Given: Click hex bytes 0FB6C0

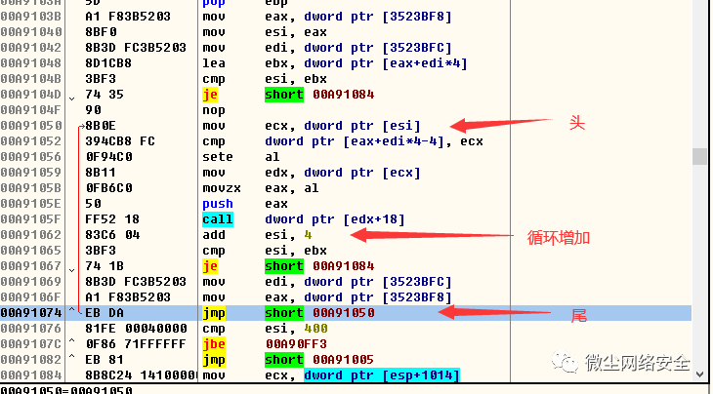Looking at the screenshot, I should 108,188.
